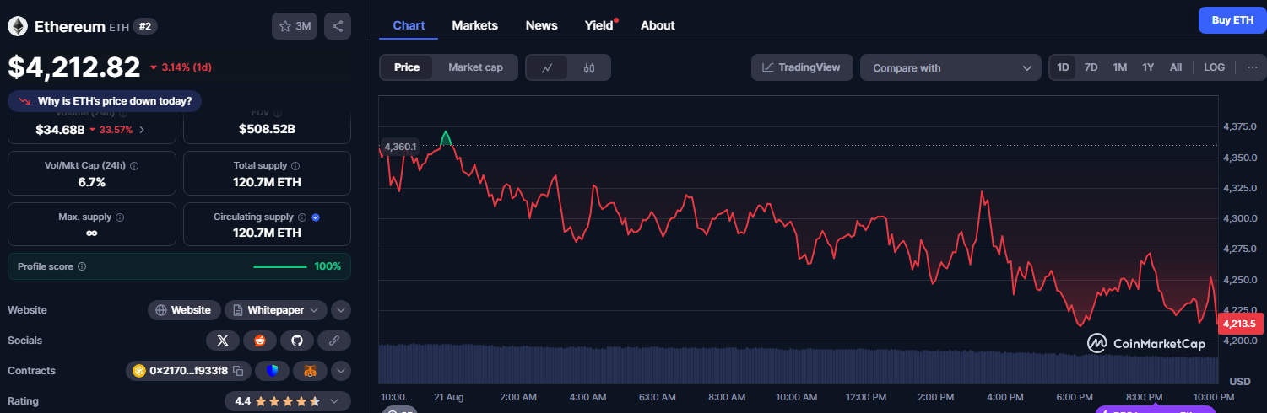Open chart options three-dots menu
The width and height of the screenshot is (1267, 413).
tap(1251, 67)
